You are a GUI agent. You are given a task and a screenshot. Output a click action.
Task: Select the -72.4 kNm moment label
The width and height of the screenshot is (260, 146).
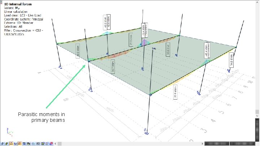(x=143, y=30)
